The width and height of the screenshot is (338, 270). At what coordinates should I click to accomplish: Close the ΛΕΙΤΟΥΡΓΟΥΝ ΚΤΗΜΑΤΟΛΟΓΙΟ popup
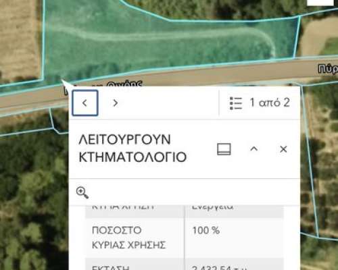tap(283, 149)
